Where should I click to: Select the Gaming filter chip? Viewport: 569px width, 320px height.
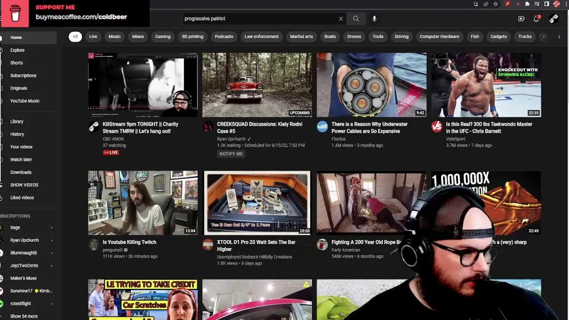163,36
